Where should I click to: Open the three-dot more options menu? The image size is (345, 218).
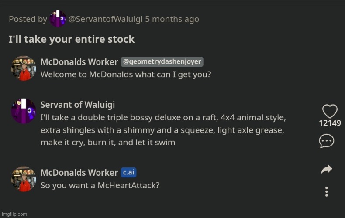pyautogui.click(x=327, y=191)
